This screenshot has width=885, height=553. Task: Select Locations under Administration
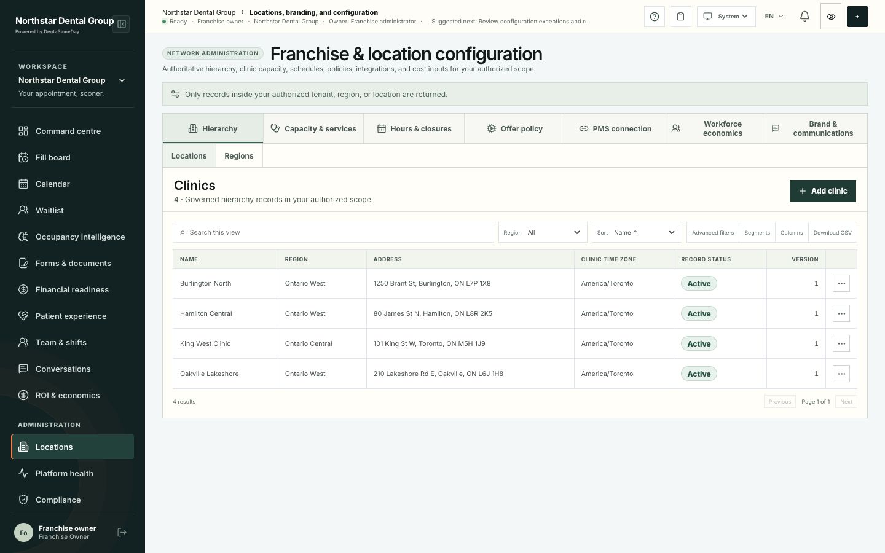tap(73, 447)
